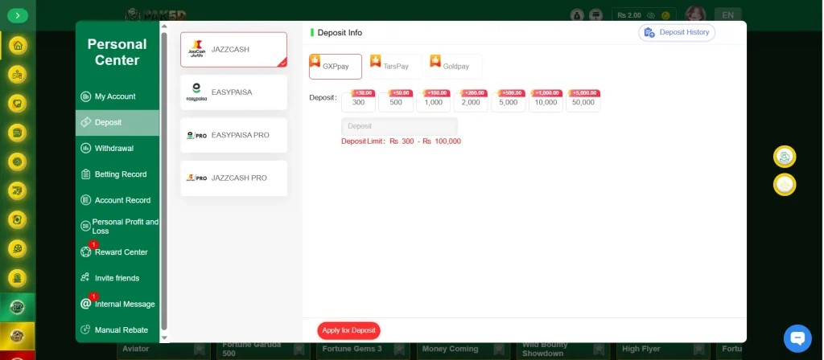This screenshot has height=360, width=824.
Task: Click scrollbar down arrow in Personal Center
Action: 164,337
